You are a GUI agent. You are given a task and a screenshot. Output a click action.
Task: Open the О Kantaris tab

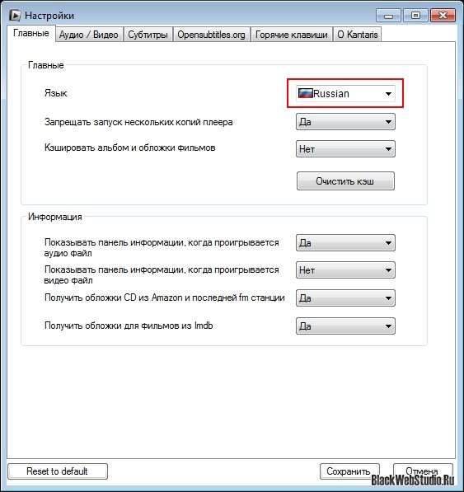point(358,35)
